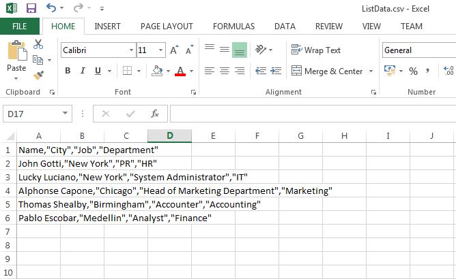Image resolution: width=456 pixels, height=279 pixels.
Task: Click the Wrap Text button
Action: 316,50
